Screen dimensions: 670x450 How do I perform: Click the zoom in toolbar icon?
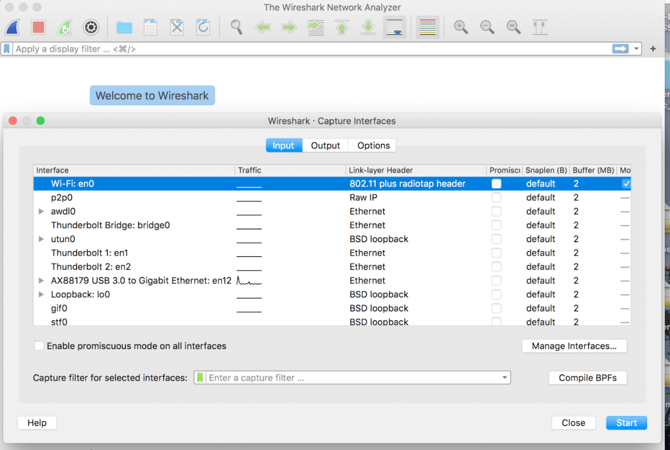[x=461, y=27]
